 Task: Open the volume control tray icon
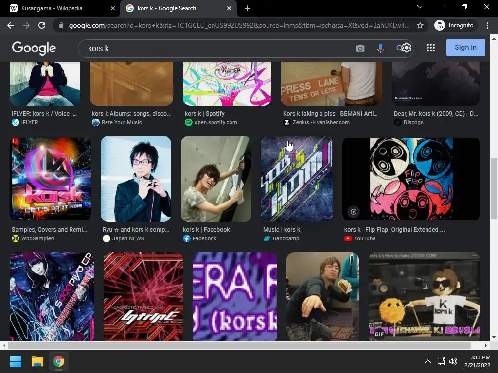point(453,361)
